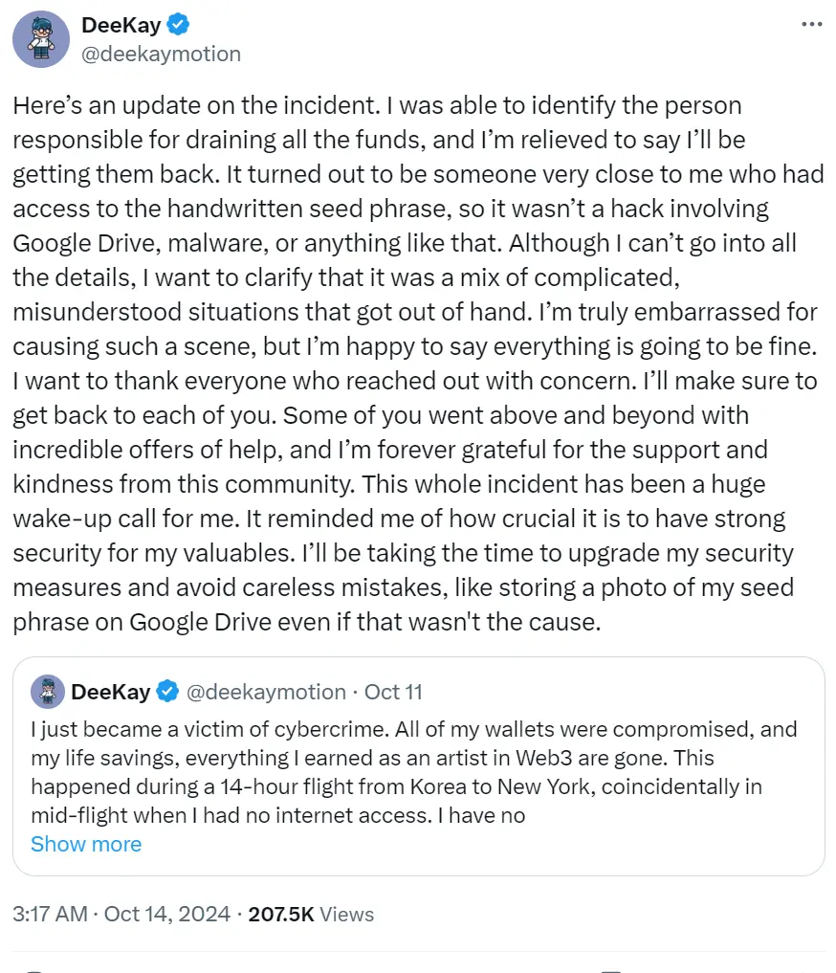Click the verified badge in the quoted tweet
This screenshot has height=973, width=836.
(168, 691)
